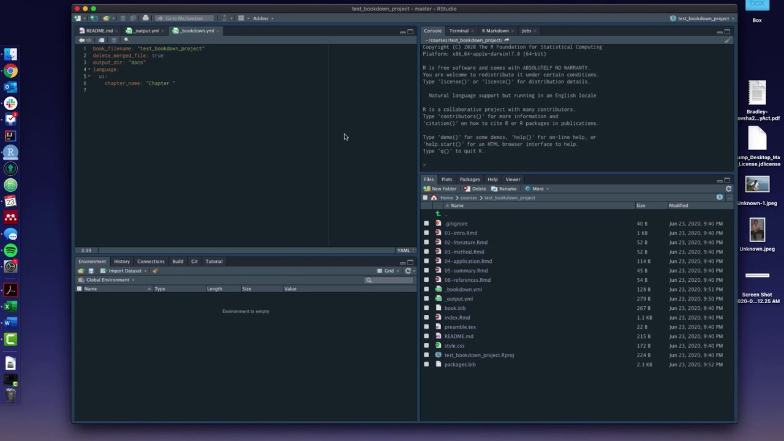Clear the environment with the broom icon
Image resolution: width=784 pixels, height=441 pixels.
155,271
